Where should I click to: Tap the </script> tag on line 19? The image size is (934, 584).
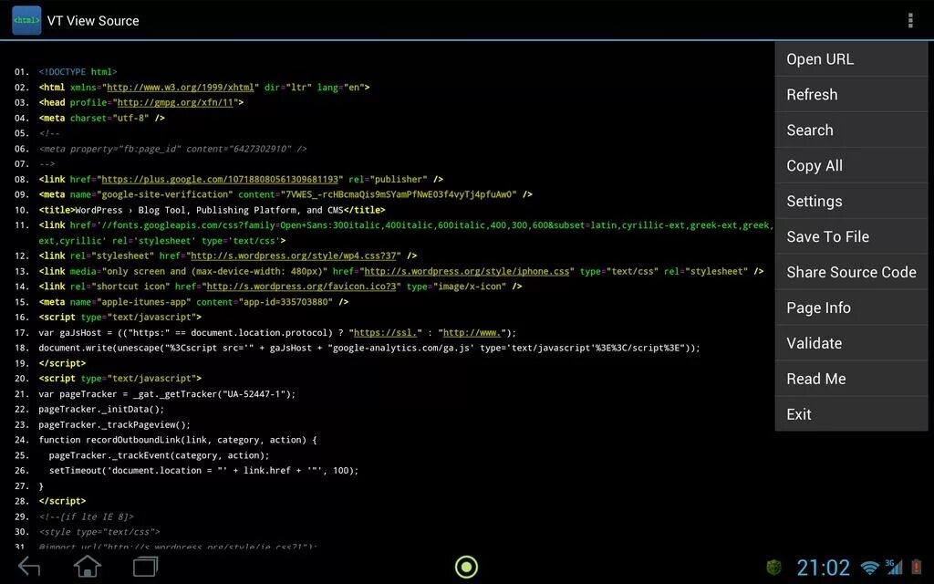(62, 363)
